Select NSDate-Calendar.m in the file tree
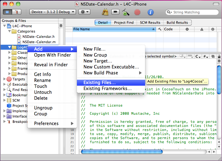Image resolution: width=222 pixels, height=161 pixels. coord(39,42)
